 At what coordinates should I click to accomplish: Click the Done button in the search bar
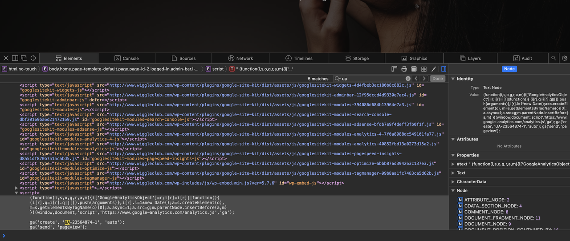click(x=438, y=79)
